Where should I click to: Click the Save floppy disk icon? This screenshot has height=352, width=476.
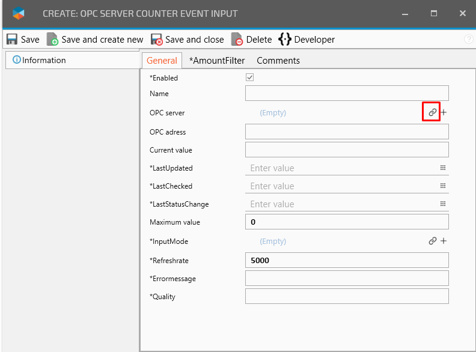(12, 40)
